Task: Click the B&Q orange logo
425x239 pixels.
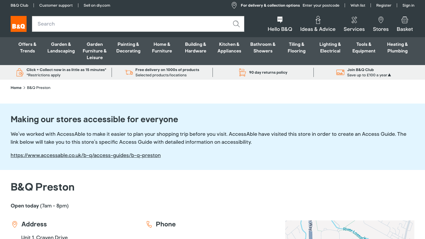Action: (19, 24)
